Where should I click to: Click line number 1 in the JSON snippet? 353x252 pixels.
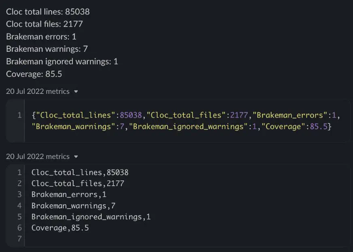pyautogui.click(x=19, y=115)
